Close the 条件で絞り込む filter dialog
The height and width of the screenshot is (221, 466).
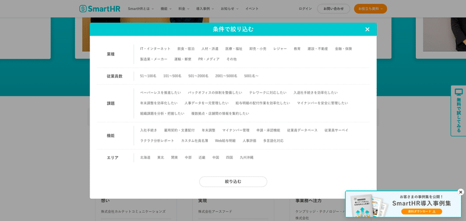[x=368, y=29]
